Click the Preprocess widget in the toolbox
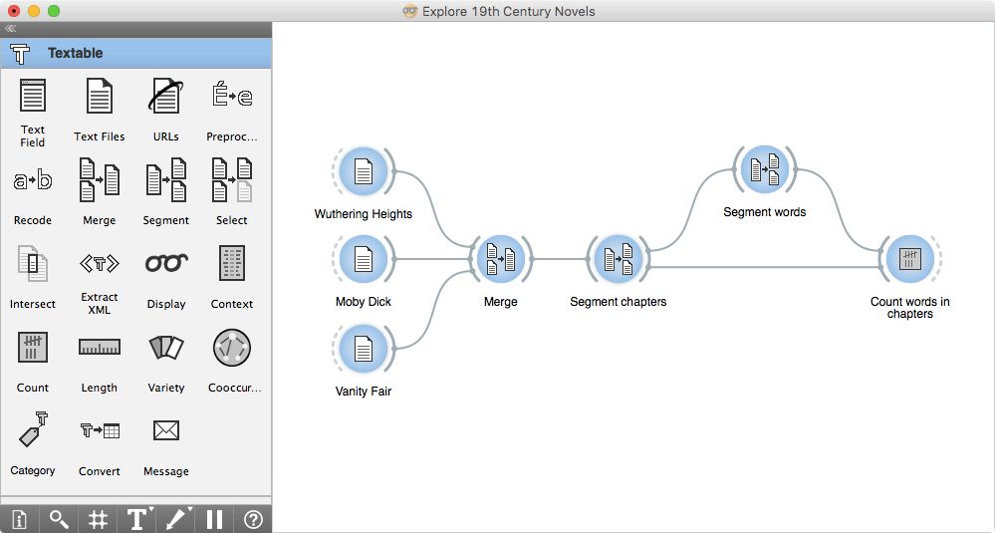This screenshot has height=533, width=995. (231, 98)
